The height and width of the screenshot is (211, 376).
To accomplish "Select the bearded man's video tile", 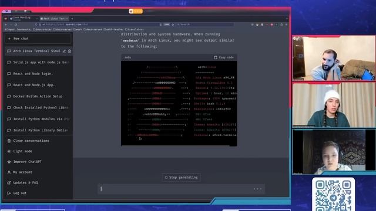I will tap(334, 58).
